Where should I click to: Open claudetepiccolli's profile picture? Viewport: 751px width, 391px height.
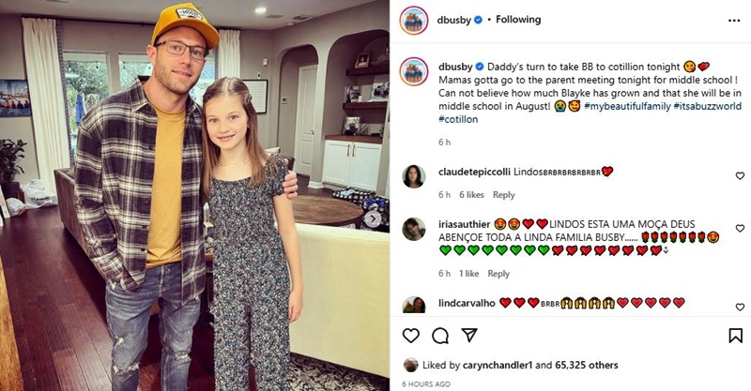[414, 175]
